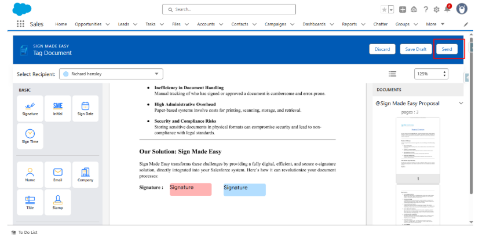Open the Salesforce Help question mark
The image size is (486, 245).
click(426, 10)
